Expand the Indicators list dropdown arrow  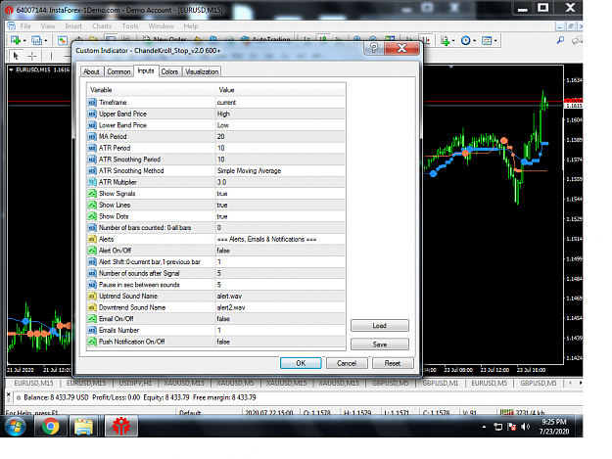453,40
